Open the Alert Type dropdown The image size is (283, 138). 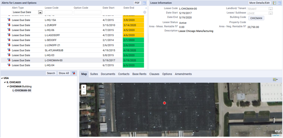pyautogui.click(x=40, y=12)
